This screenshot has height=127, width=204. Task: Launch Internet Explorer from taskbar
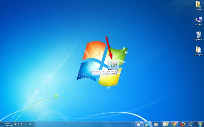pos(191,124)
